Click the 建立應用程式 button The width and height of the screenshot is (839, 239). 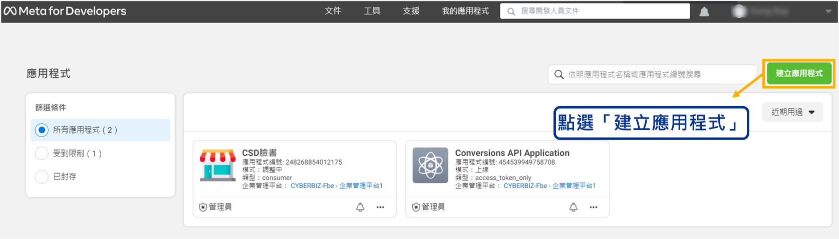(799, 73)
